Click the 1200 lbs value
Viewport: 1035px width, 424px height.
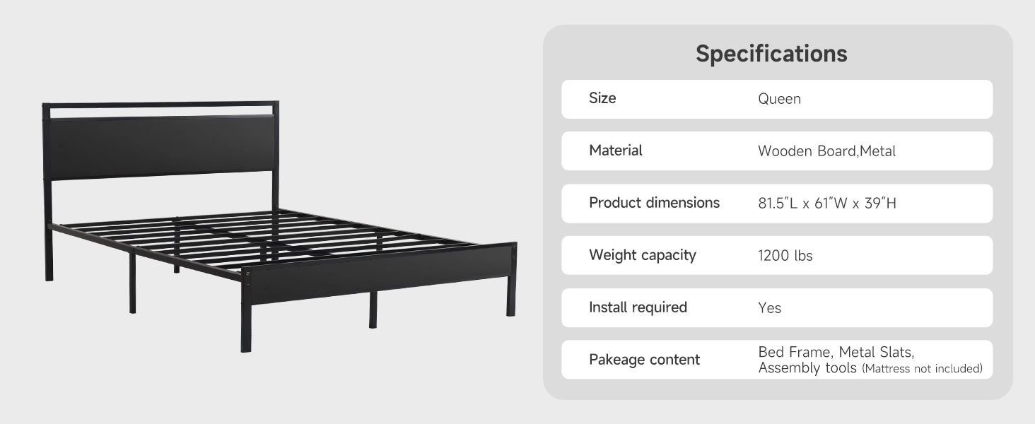(785, 256)
